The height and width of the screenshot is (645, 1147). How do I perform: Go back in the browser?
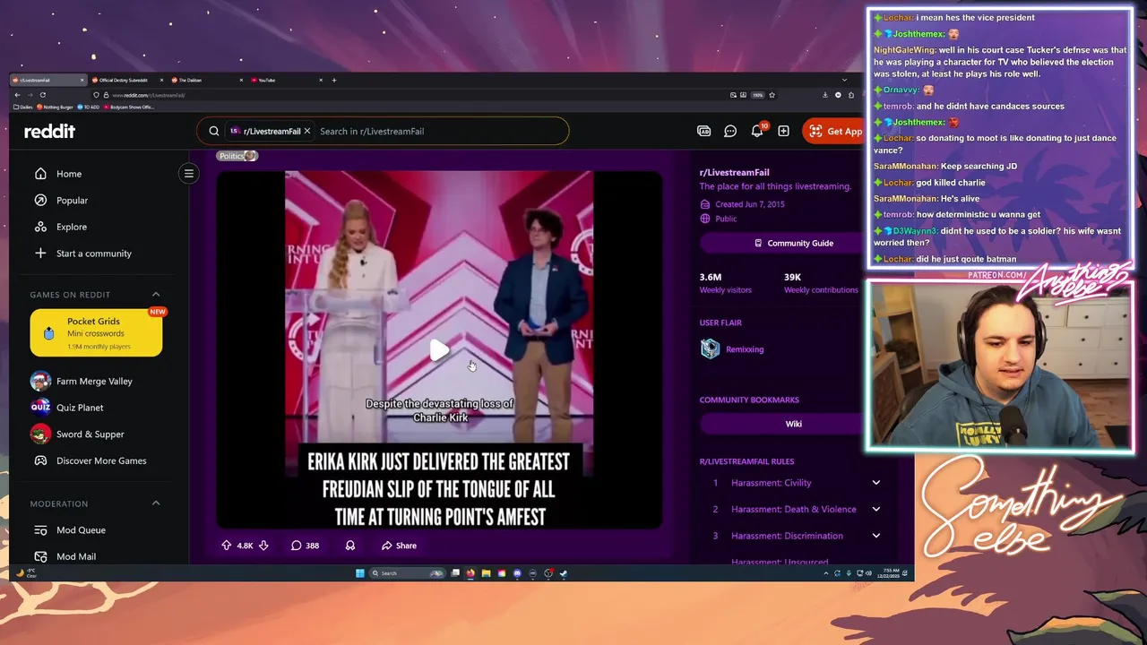click(x=17, y=95)
